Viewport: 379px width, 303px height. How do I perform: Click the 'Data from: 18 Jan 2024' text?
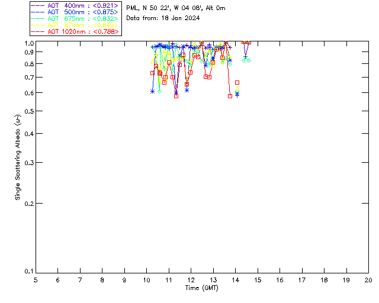click(x=163, y=18)
